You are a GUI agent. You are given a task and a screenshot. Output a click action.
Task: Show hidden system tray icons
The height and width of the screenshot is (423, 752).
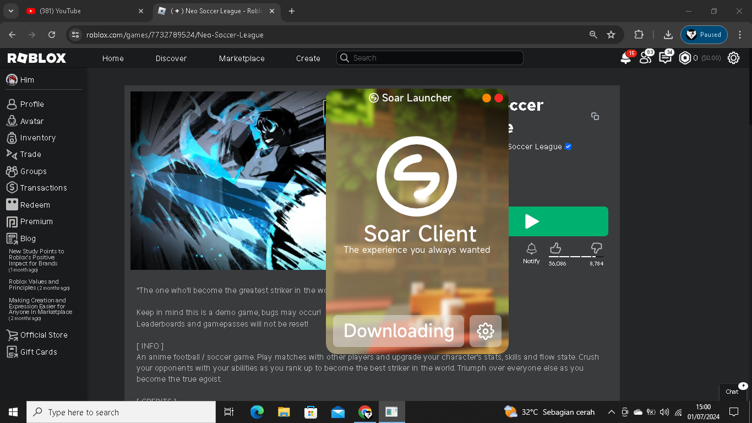click(611, 412)
